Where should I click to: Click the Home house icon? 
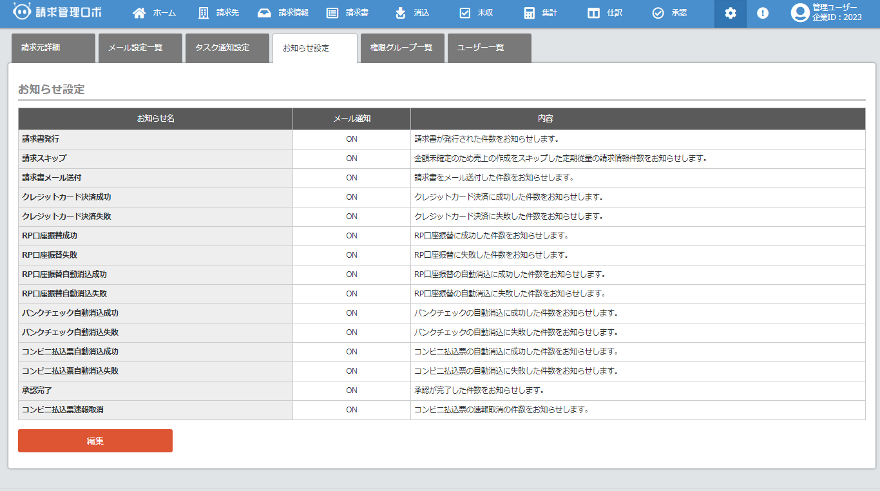click(x=139, y=13)
